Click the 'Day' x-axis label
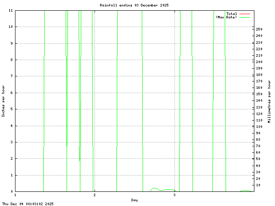This screenshot has width=275, height=206. point(134,200)
